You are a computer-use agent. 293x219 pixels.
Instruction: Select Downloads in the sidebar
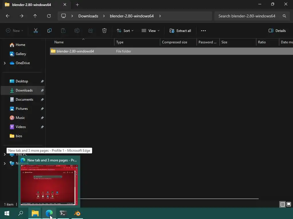[24, 90]
